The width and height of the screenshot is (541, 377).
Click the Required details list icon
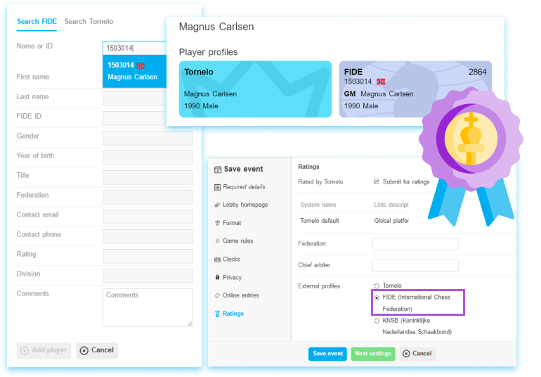click(217, 187)
